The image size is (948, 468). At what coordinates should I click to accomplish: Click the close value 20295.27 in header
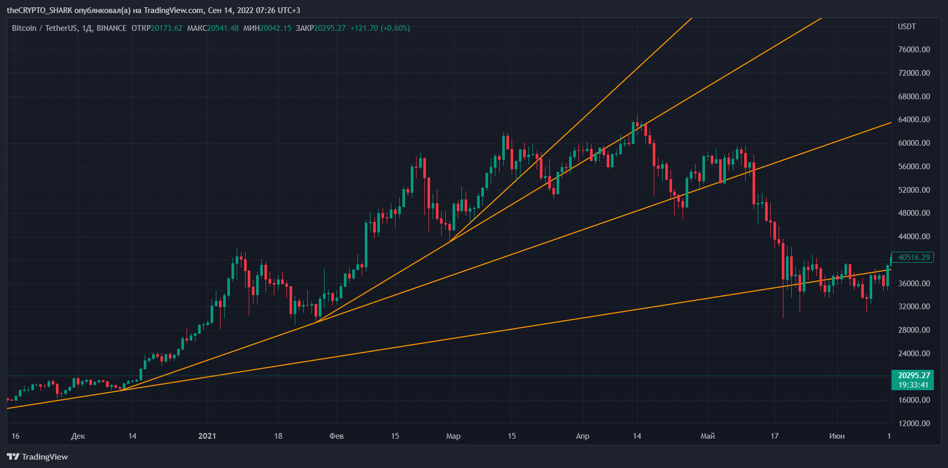(x=330, y=28)
